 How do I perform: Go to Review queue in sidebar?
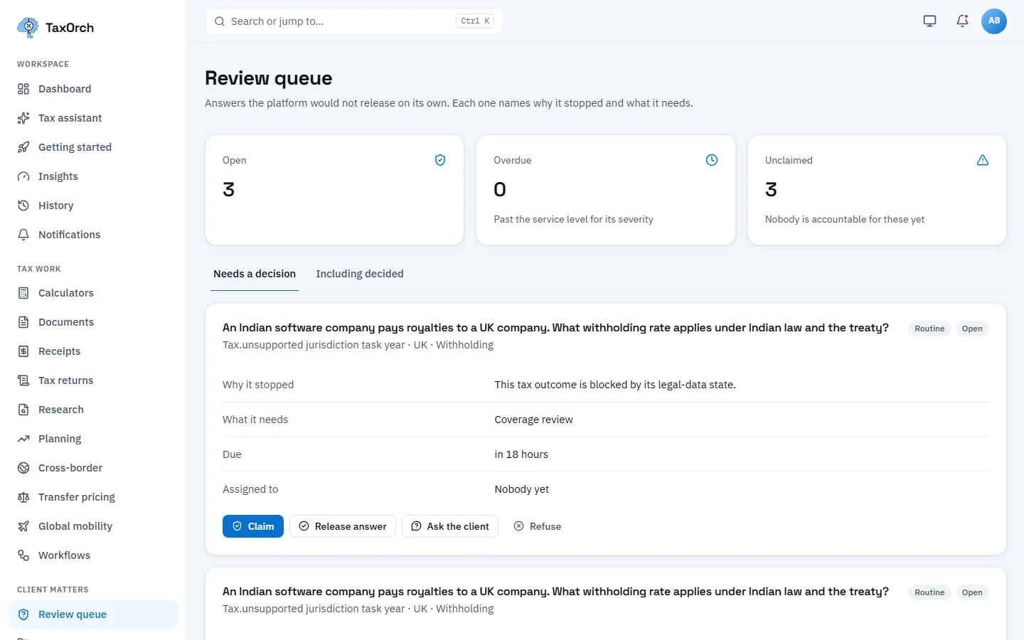click(x=93, y=614)
